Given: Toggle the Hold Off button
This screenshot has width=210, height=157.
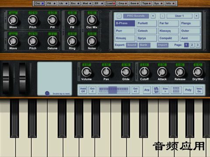Looking at the screenshot, I should [83, 90].
